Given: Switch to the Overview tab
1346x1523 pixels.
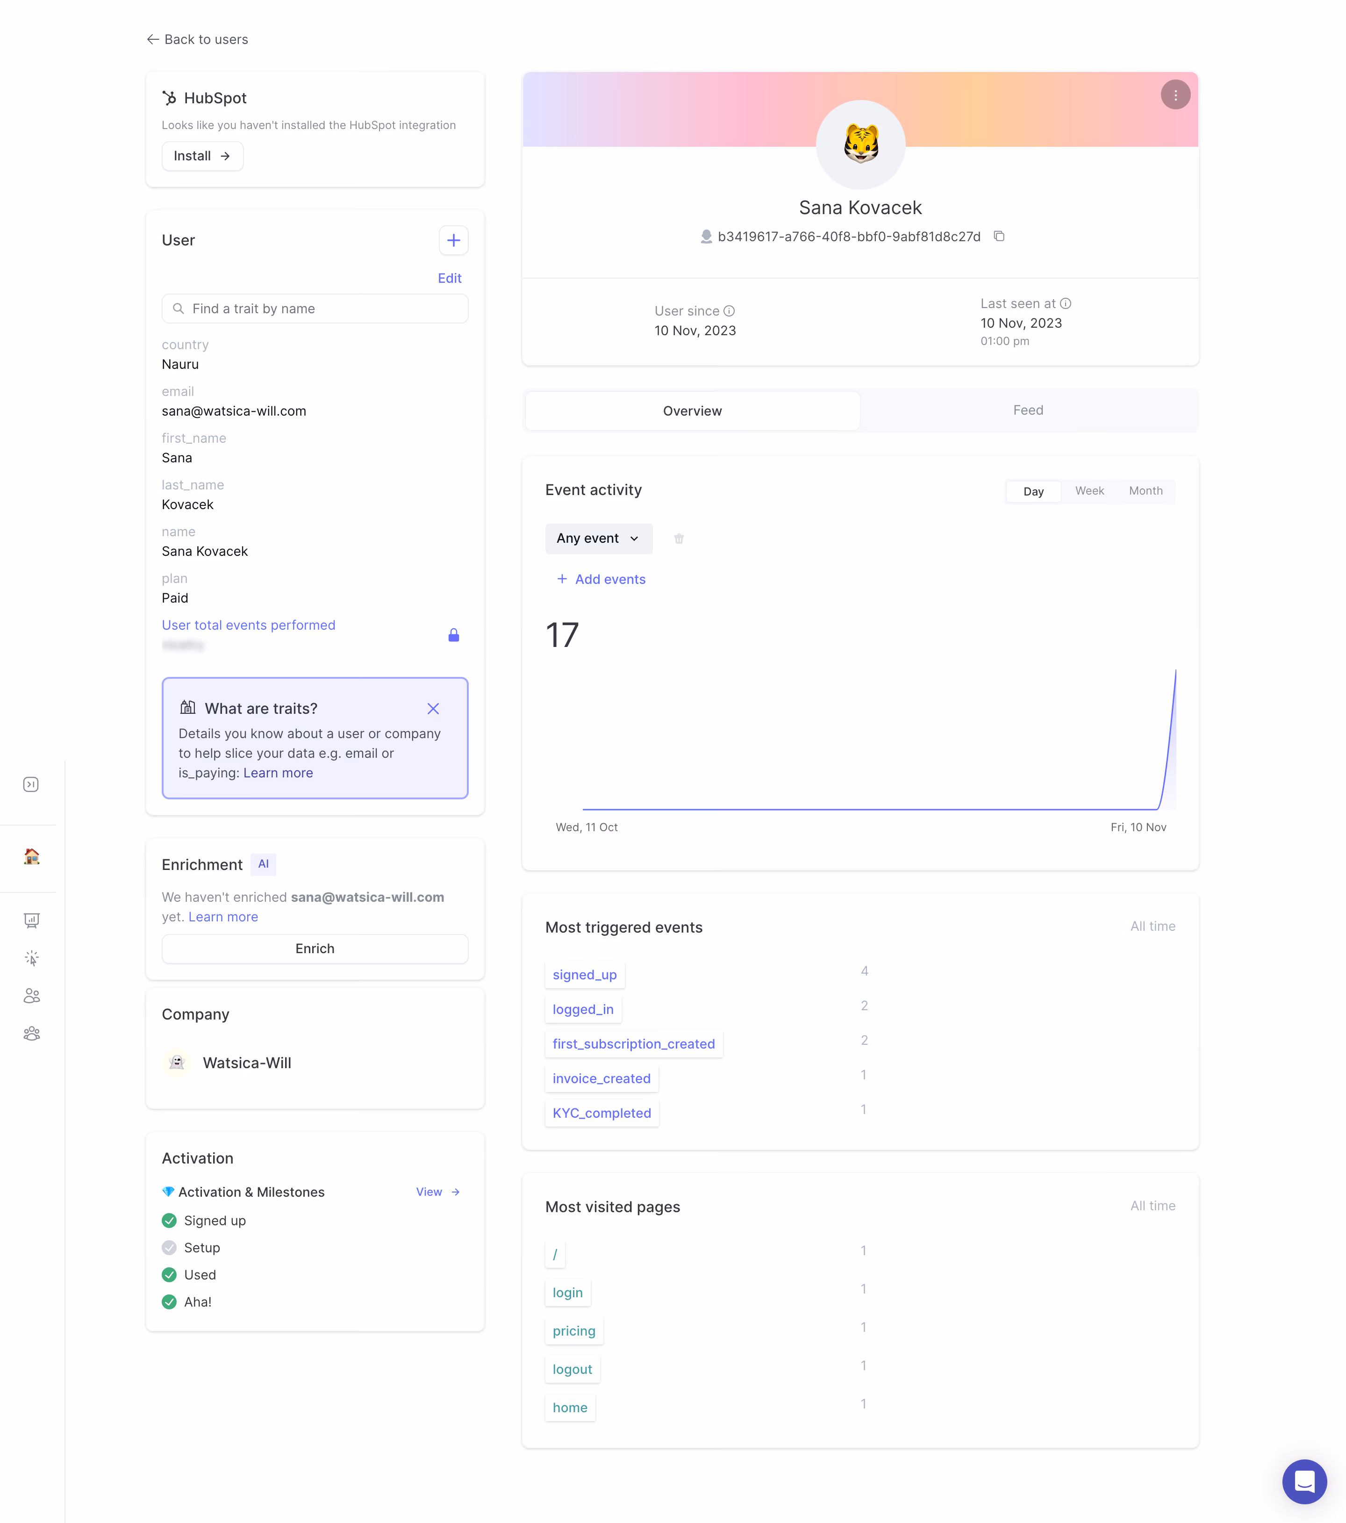Looking at the screenshot, I should tap(692, 410).
